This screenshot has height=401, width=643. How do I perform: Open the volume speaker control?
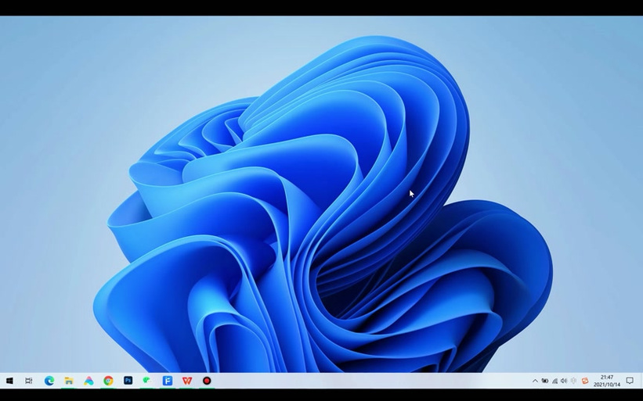pyautogui.click(x=564, y=381)
